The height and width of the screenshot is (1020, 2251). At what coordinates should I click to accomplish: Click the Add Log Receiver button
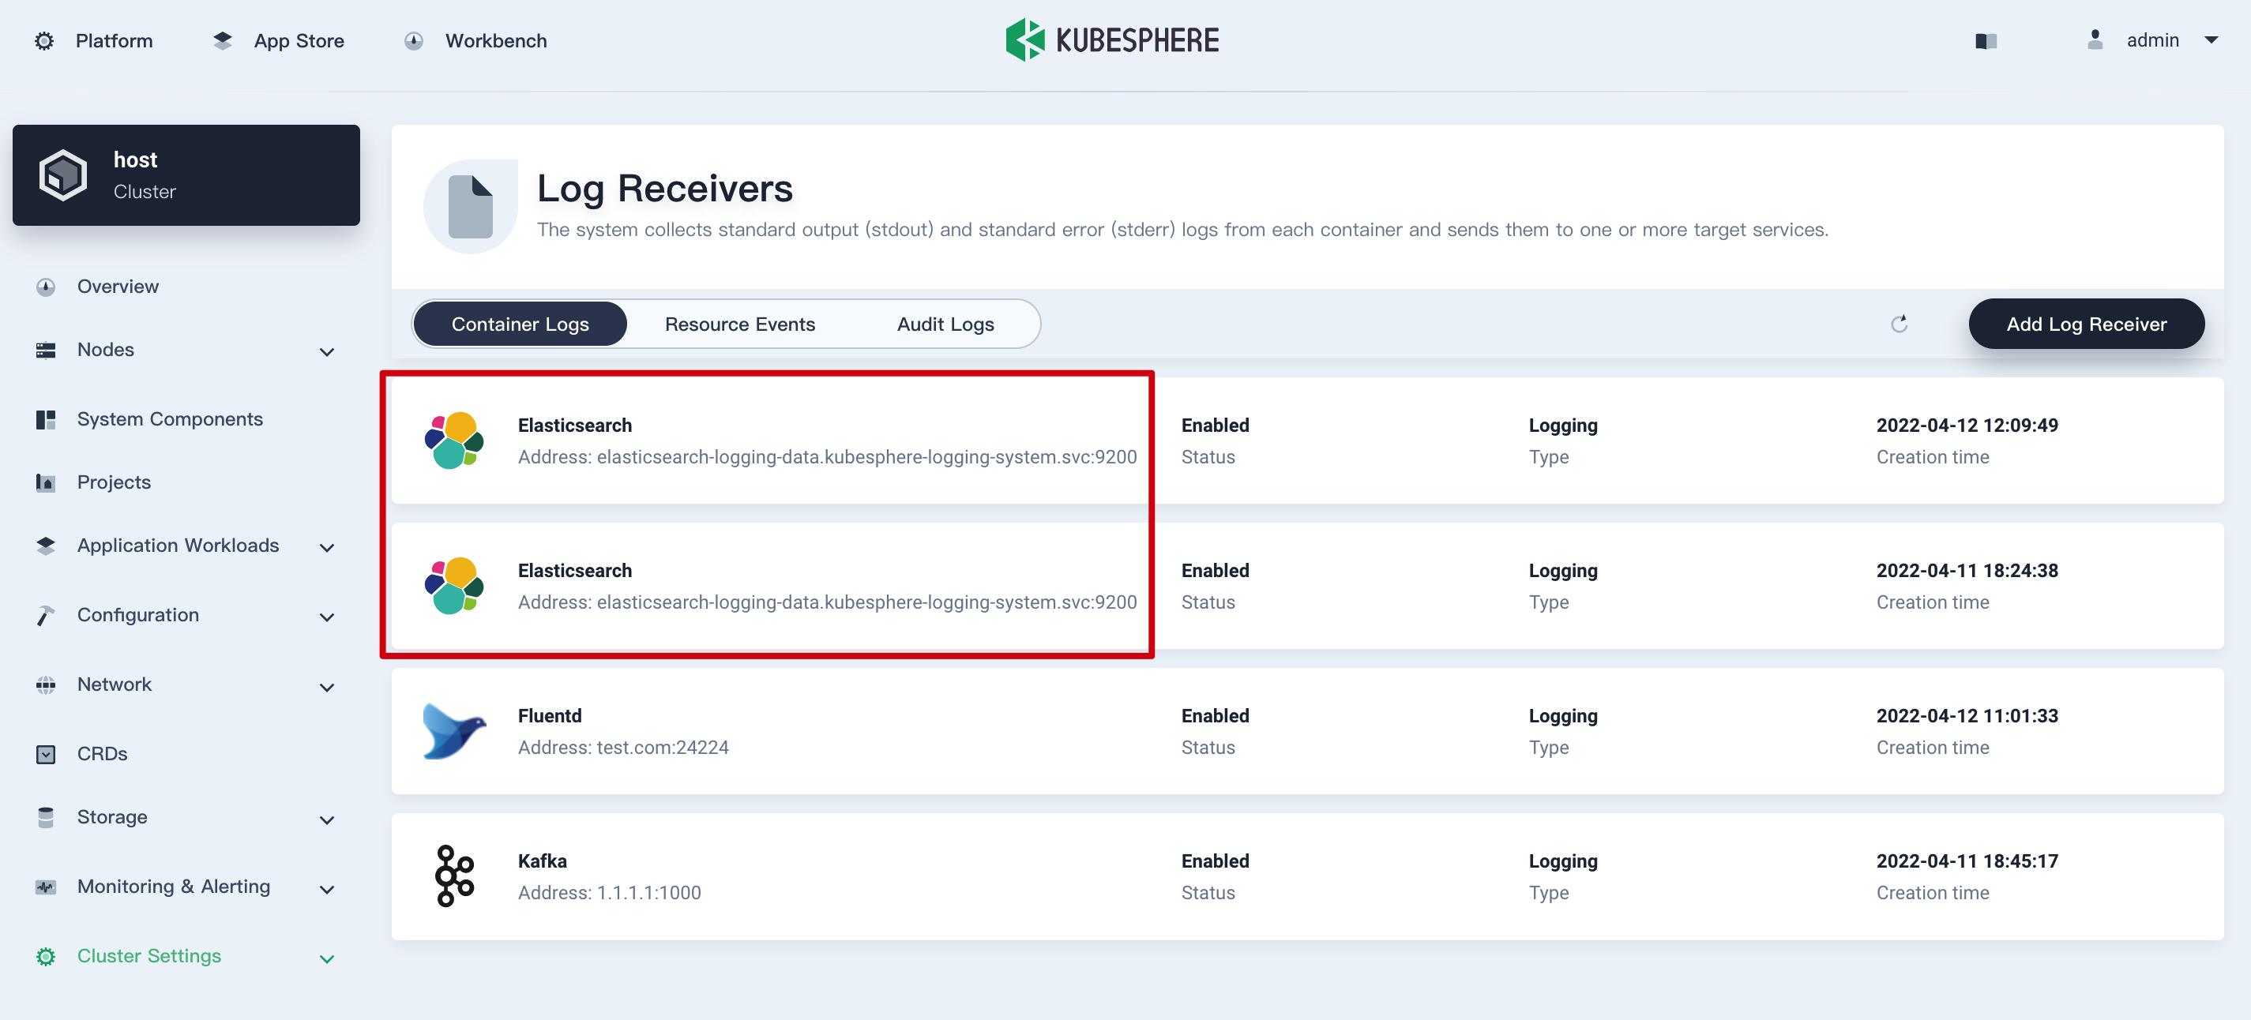[2087, 323]
